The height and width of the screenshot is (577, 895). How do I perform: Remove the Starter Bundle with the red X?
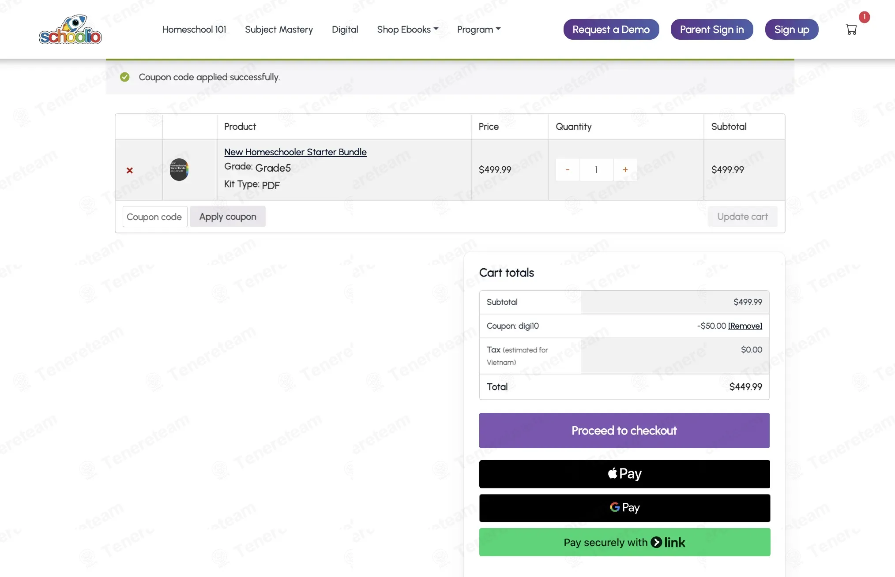pyautogui.click(x=130, y=170)
